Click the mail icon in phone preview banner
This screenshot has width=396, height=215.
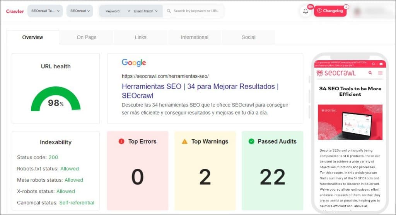pyautogui.click(x=381, y=64)
